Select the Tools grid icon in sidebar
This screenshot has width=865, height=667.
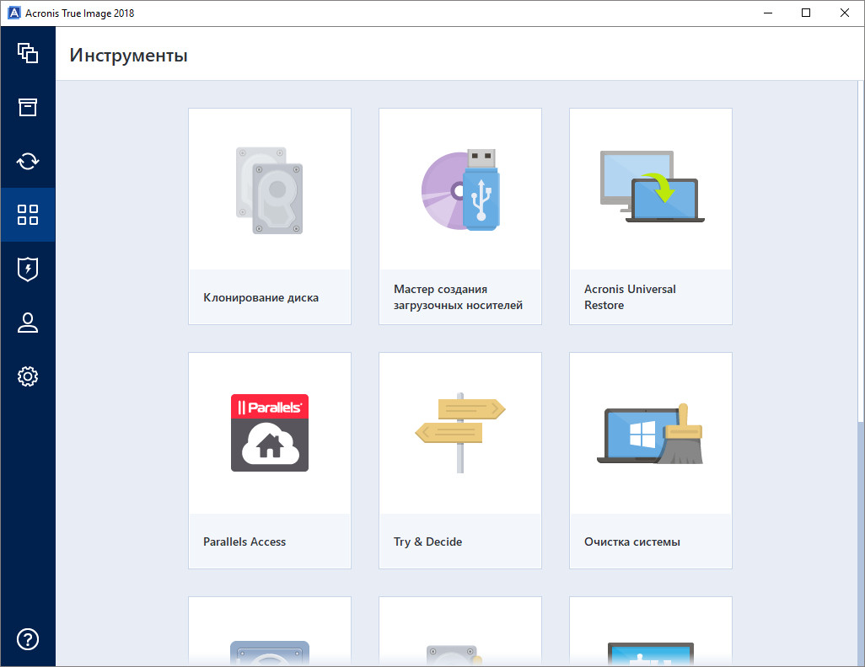(x=28, y=215)
